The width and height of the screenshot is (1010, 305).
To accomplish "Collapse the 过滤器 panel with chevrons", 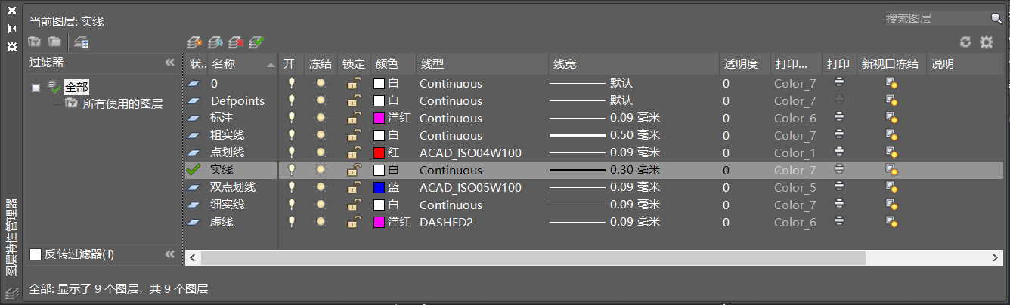I will click(170, 63).
